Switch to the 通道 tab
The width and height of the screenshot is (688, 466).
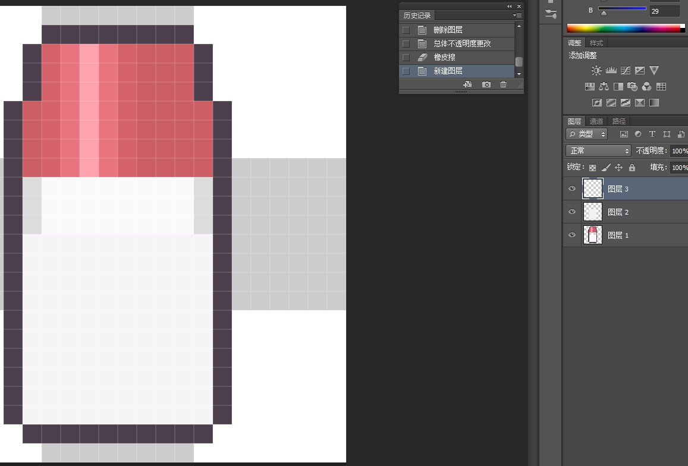click(x=596, y=121)
